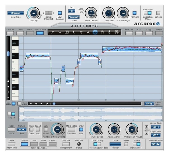The width and height of the screenshot is (169, 155).
Task: Toggle the Snap to Note button
Action: click(40, 33)
